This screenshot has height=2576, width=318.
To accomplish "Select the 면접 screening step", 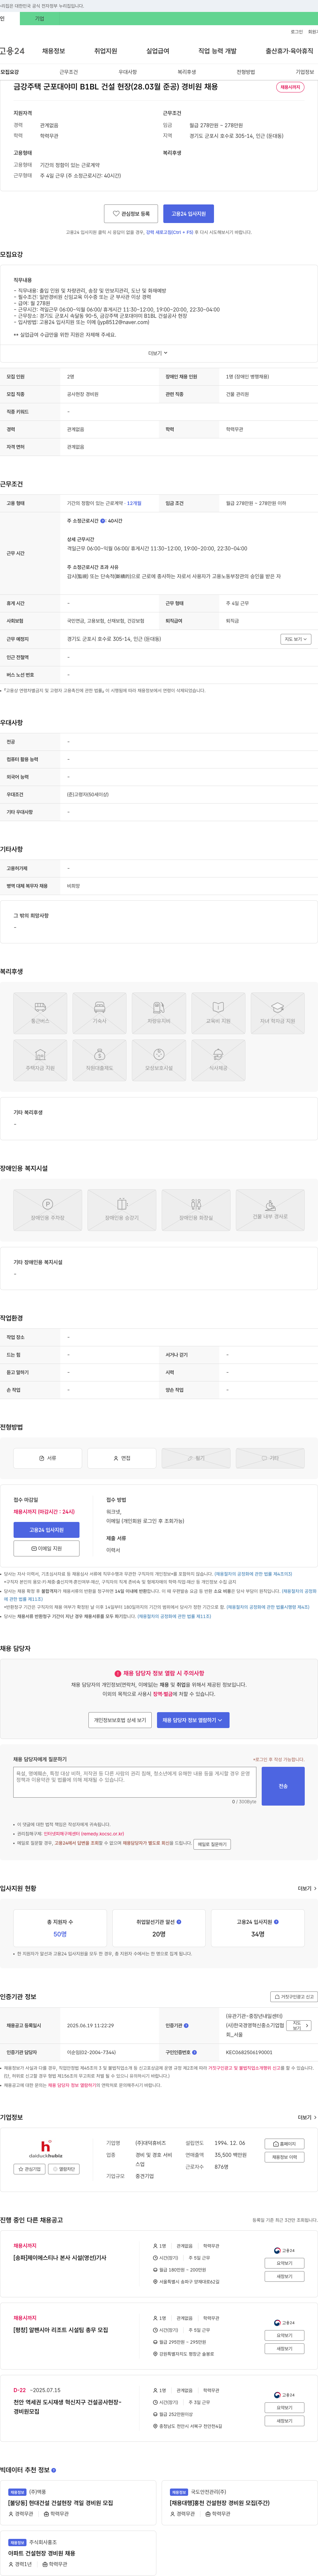I will click(x=122, y=1458).
